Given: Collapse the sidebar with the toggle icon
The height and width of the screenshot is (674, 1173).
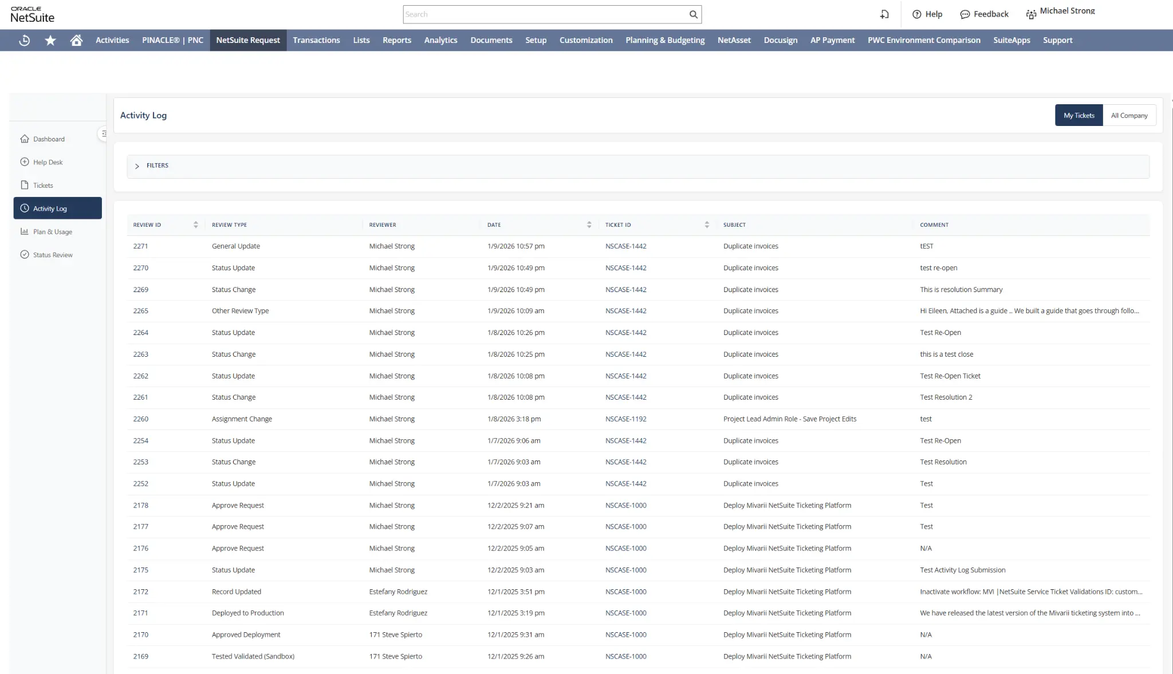Looking at the screenshot, I should point(103,133).
